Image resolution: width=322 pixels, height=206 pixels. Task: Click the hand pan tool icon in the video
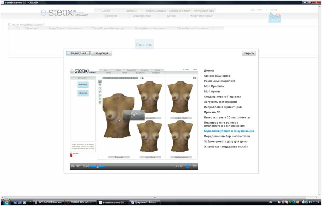(x=100, y=85)
